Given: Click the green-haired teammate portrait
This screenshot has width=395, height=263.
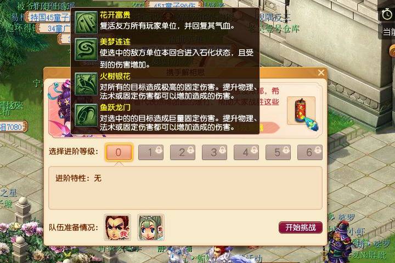Looking at the screenshot, I should 151,227.
